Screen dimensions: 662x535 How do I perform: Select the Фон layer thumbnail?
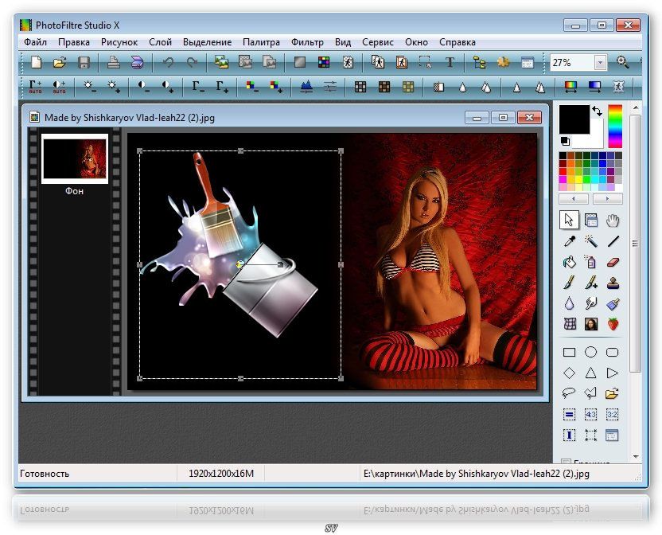75,158
